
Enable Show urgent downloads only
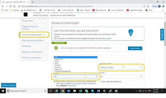tap(100, 82)
